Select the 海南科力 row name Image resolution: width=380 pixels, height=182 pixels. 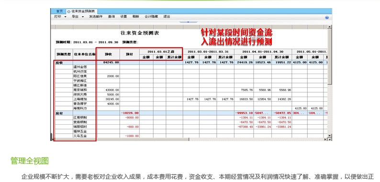coord(80,108)
